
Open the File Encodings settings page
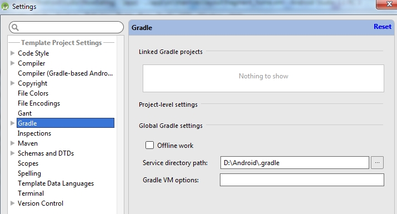tap(39, 103)
